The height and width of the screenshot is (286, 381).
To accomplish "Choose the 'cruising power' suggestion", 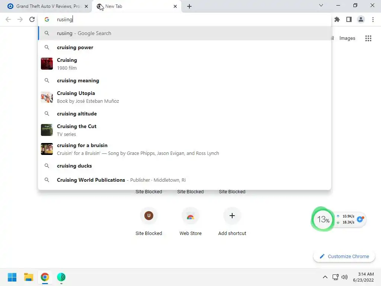I will tap(185, 47).
